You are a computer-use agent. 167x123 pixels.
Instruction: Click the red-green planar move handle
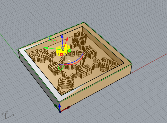[54, 40]
